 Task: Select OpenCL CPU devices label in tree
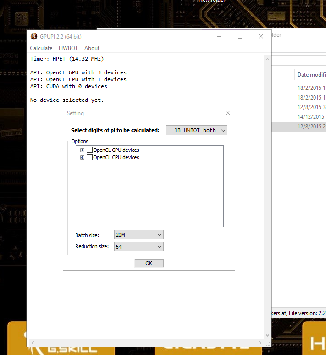[116, 157]
